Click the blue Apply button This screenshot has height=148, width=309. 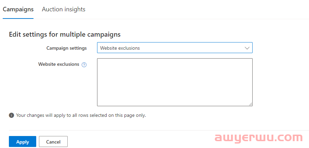pyautogui.click(x=23, y=141)
